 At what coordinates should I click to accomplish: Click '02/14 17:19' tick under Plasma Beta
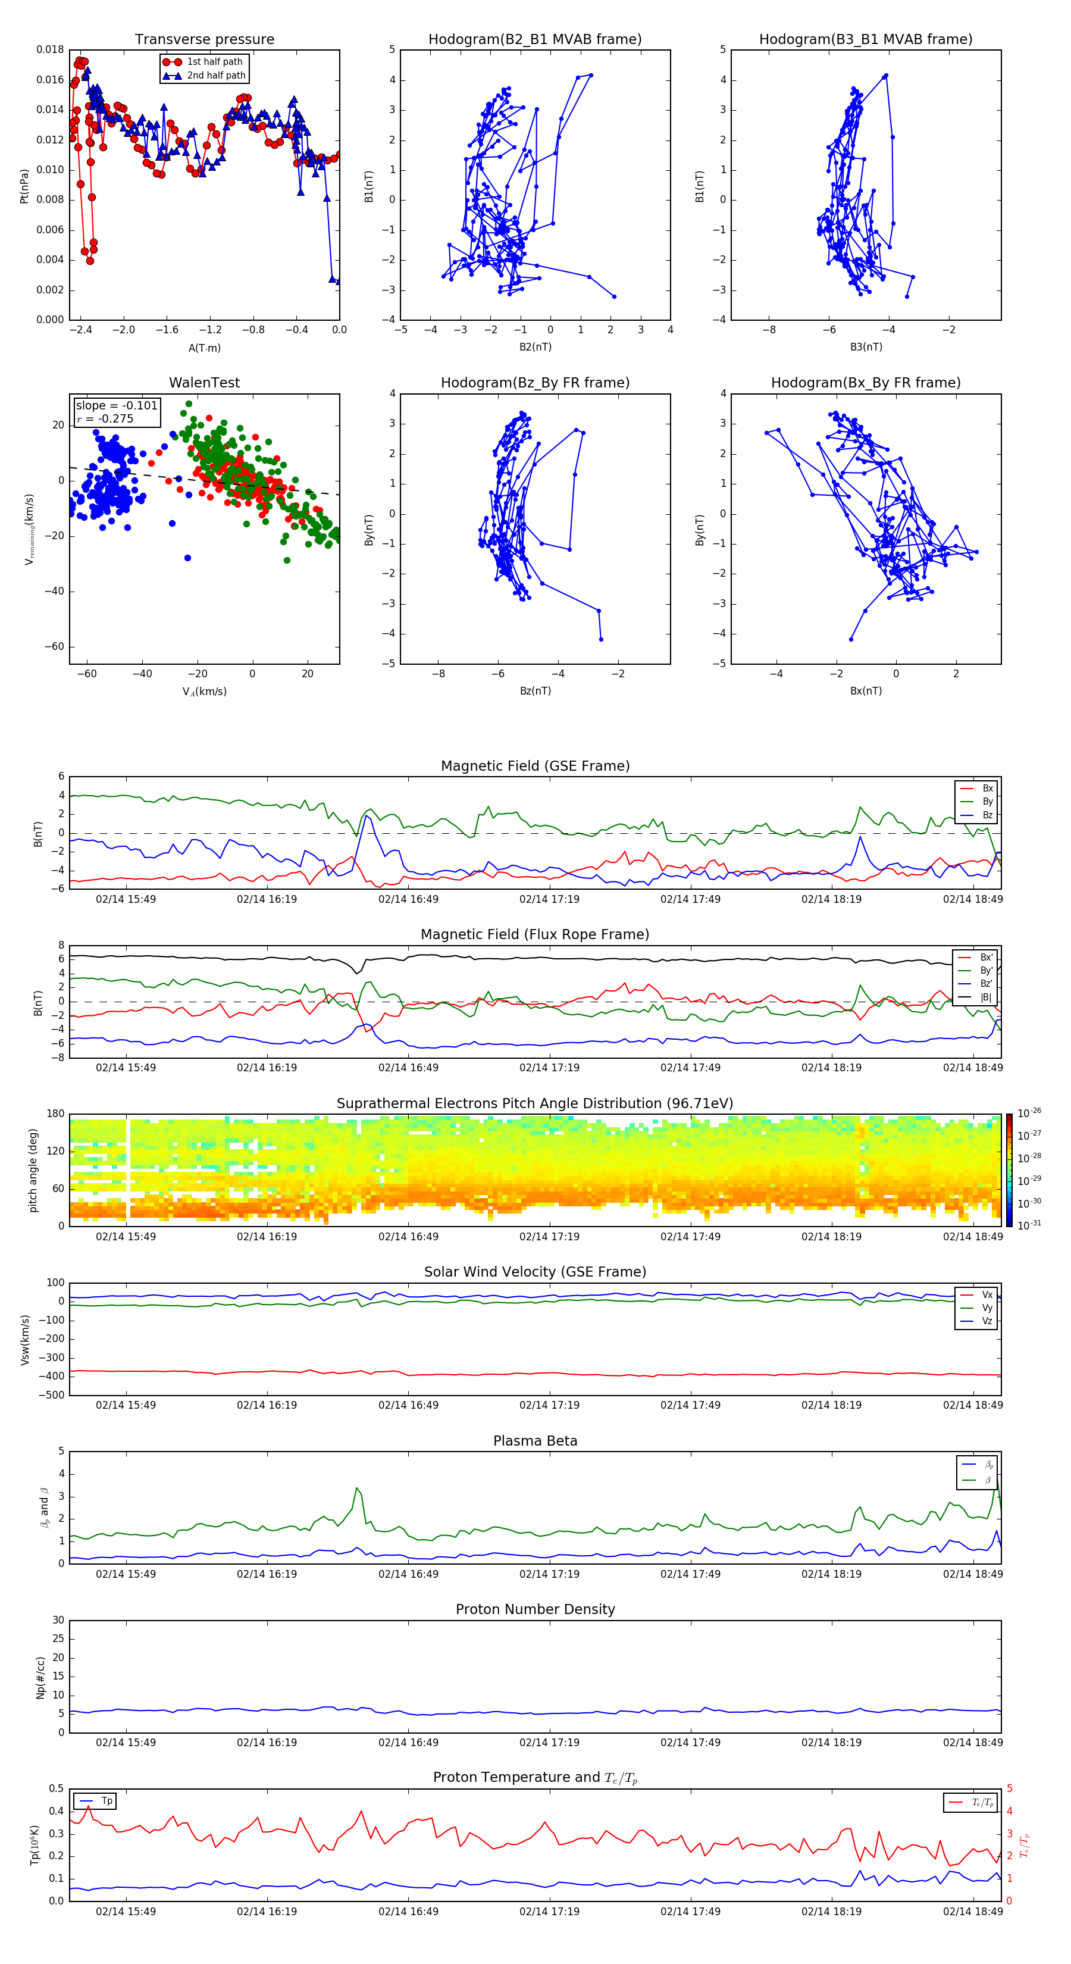coord(549,1574)
